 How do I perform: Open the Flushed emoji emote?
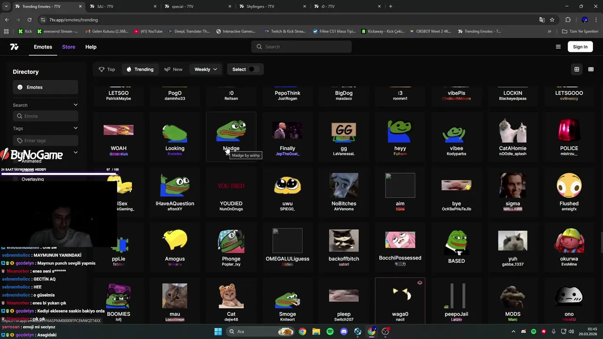click(x=569, y=192)
